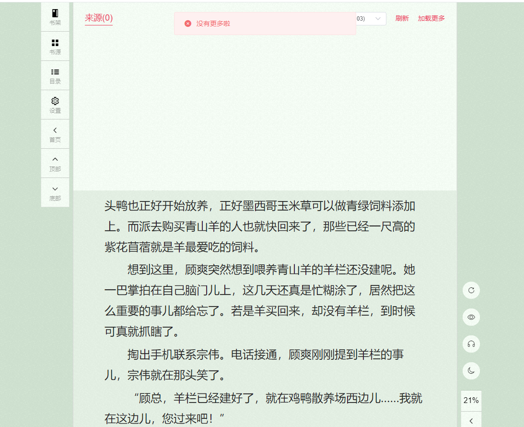Click the line 头鸭也正好开始放养
Viewport: 524px width, 427px height.
(260, 206)
